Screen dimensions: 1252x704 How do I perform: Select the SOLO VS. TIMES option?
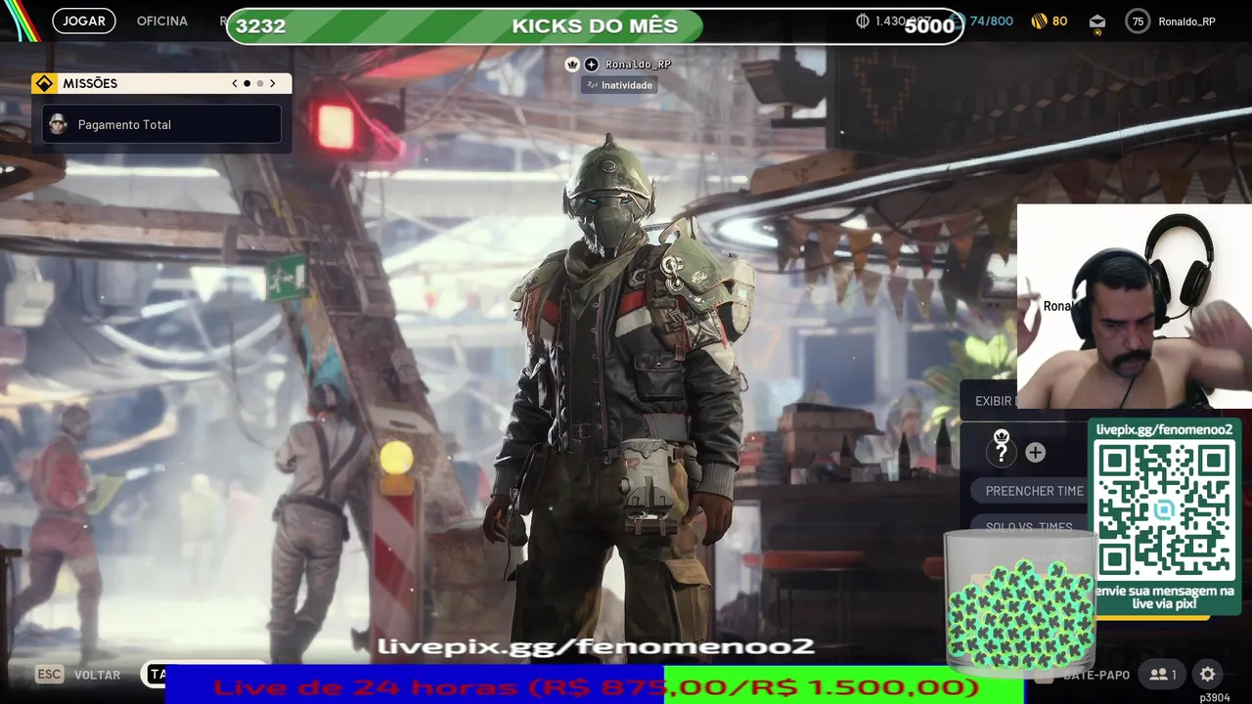coord(1031,527)
